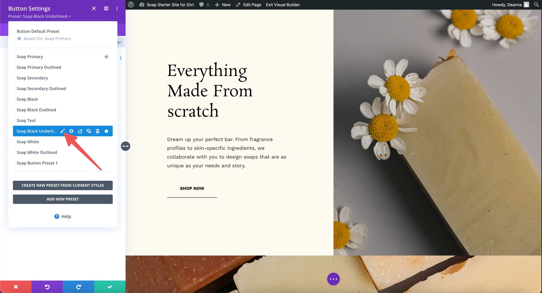Open settings gear for Soap Black Underlined preset
This screenshot has width=542, height=293.
(71, 131)
